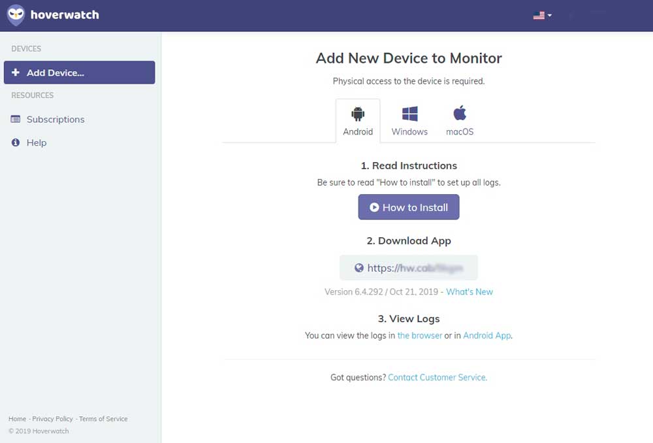Open the US flag language dropdown
This screenshot has width=653, height=443.
[542, 16]
